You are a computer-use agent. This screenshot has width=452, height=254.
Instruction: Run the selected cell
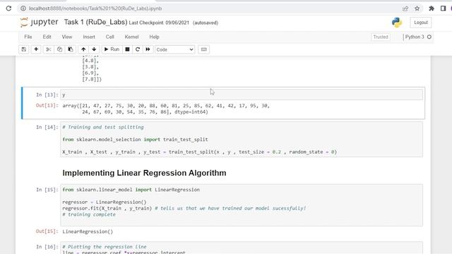tap(112, 49)
